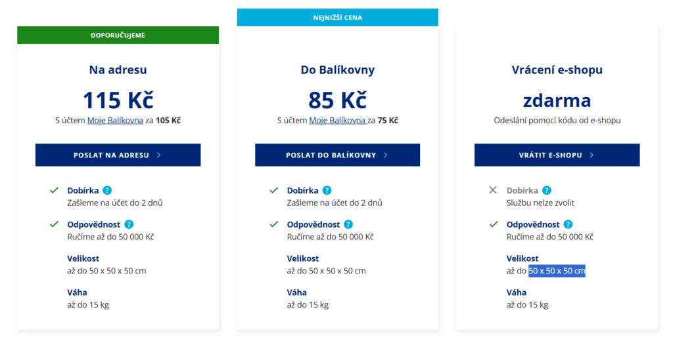Click the green Doporučujeme banner

[x=118, y=35]
